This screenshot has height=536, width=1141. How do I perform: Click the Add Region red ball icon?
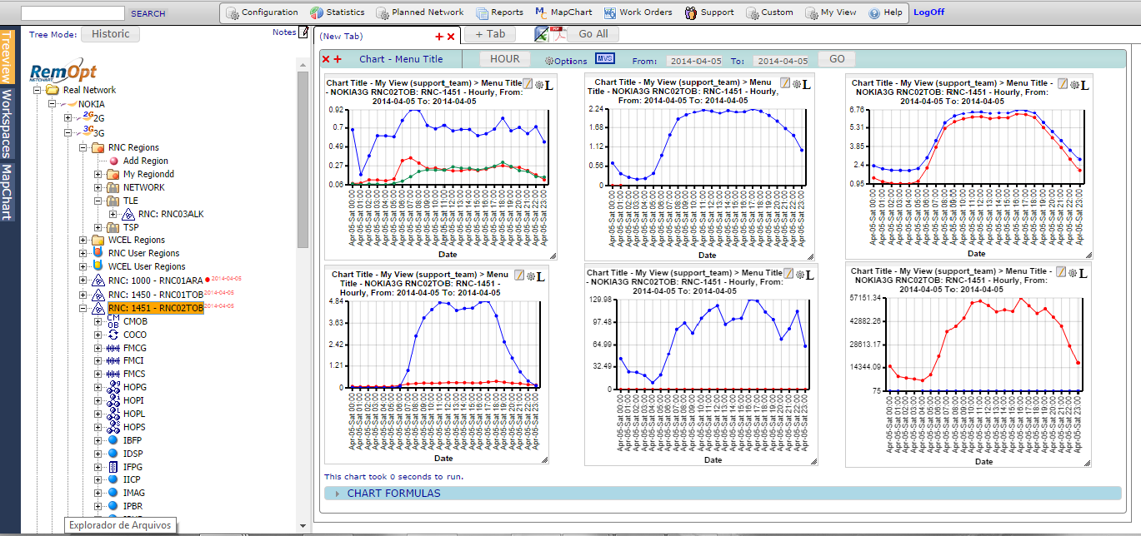coord(114,161)
